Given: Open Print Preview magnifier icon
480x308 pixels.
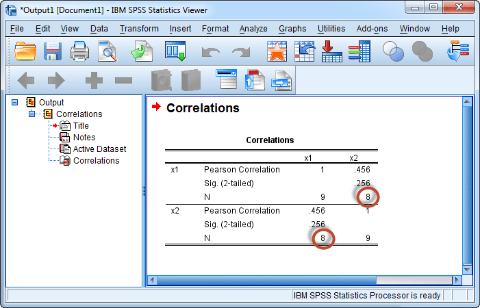Looking at the screenshot, I should (x=108, y=51).
